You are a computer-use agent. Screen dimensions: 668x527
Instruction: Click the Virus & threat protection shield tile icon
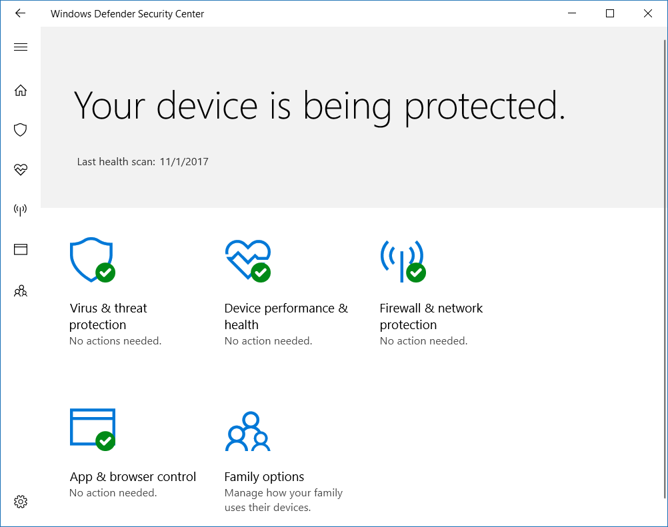91,260
